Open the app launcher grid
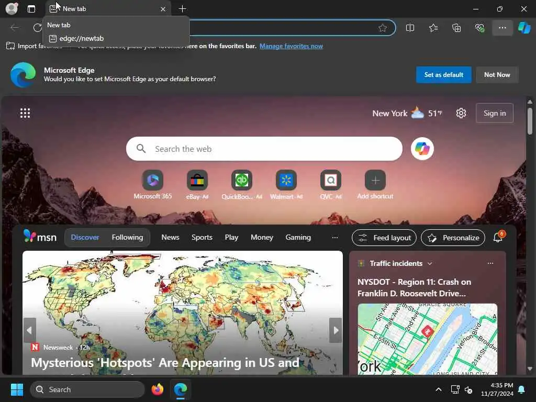This screenshot has width=536, height=402. point(25,113)
